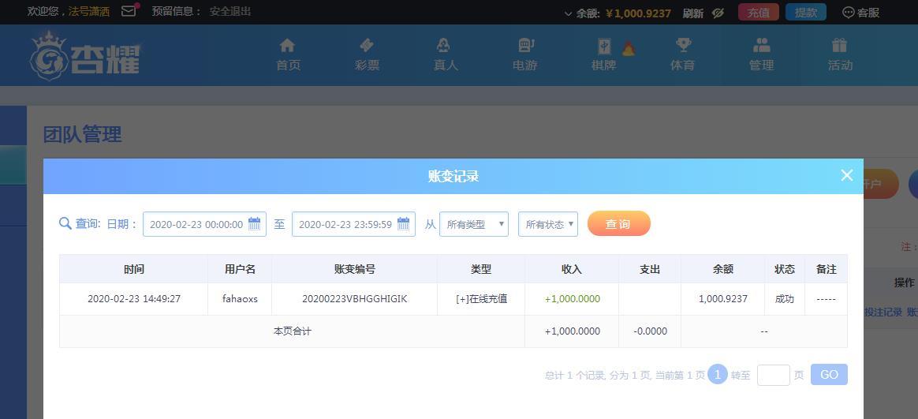Image resolution: width=918 pixels, height=419 pixels.
Task: Open 棋牌 card games icon
Action: (x=604, y=47)
